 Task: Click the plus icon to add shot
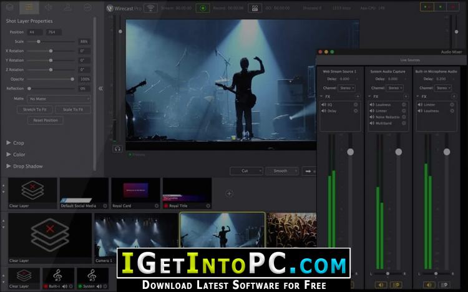(x=229, y=193)
